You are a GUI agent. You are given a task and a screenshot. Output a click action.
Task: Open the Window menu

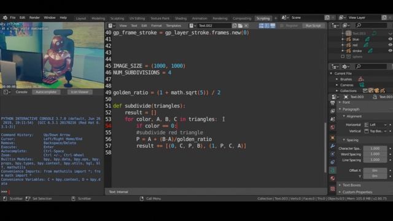pos(50,18)
